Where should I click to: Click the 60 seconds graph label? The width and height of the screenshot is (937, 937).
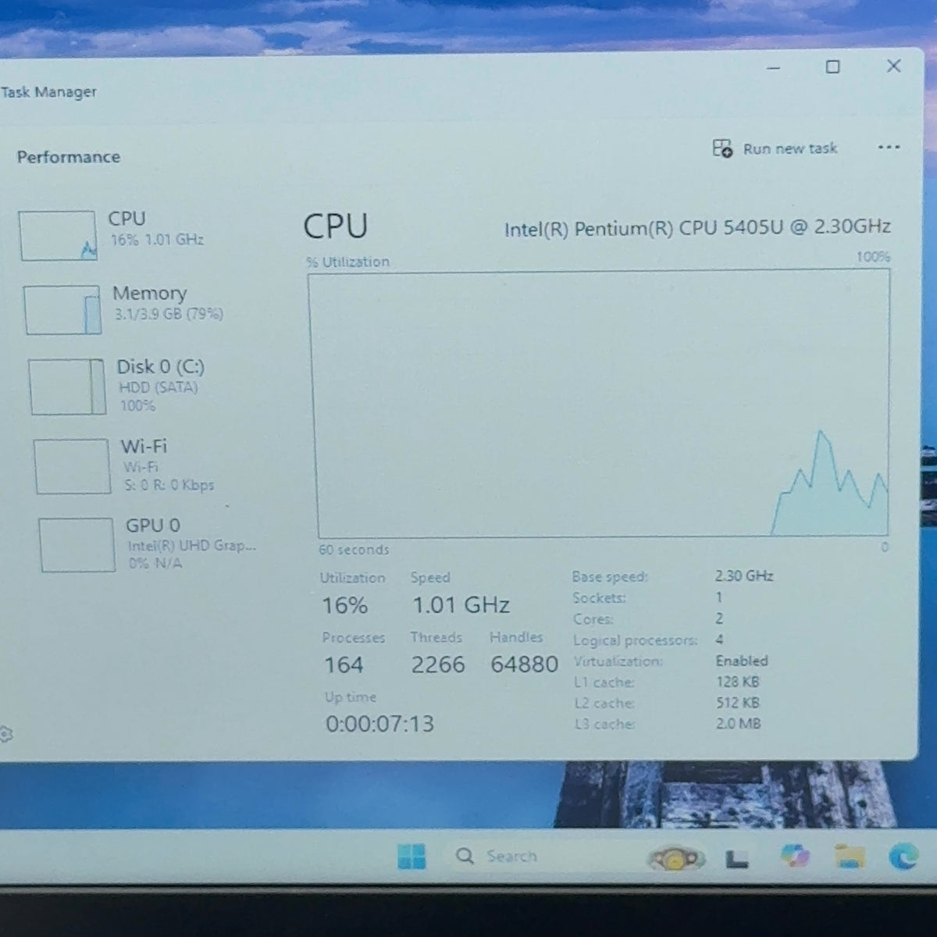click(354, 550)
